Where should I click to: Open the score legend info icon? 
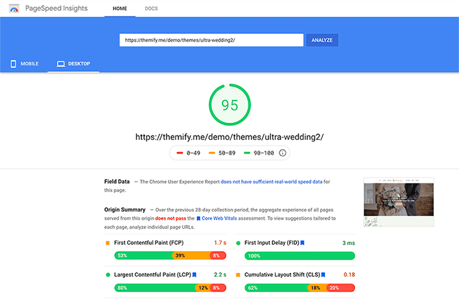[x=282, y=152]
